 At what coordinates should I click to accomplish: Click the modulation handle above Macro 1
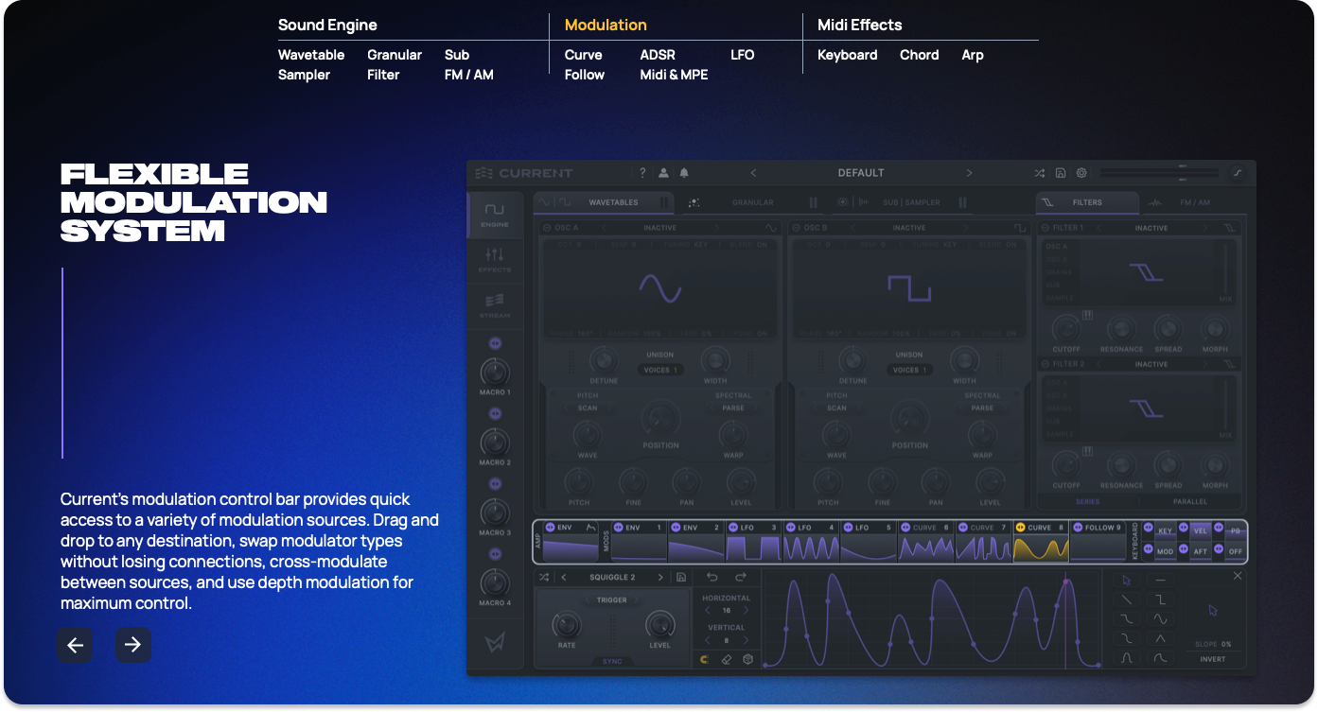(x=494, y=343)
